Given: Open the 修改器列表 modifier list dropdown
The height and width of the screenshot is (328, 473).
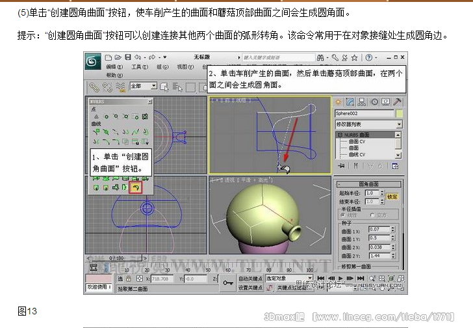Looking at the screenshot, I should pos(368,124).
